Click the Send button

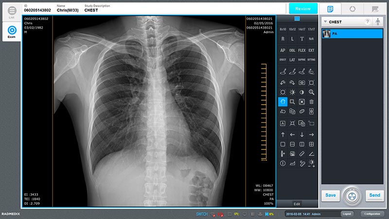coord(374,195)
